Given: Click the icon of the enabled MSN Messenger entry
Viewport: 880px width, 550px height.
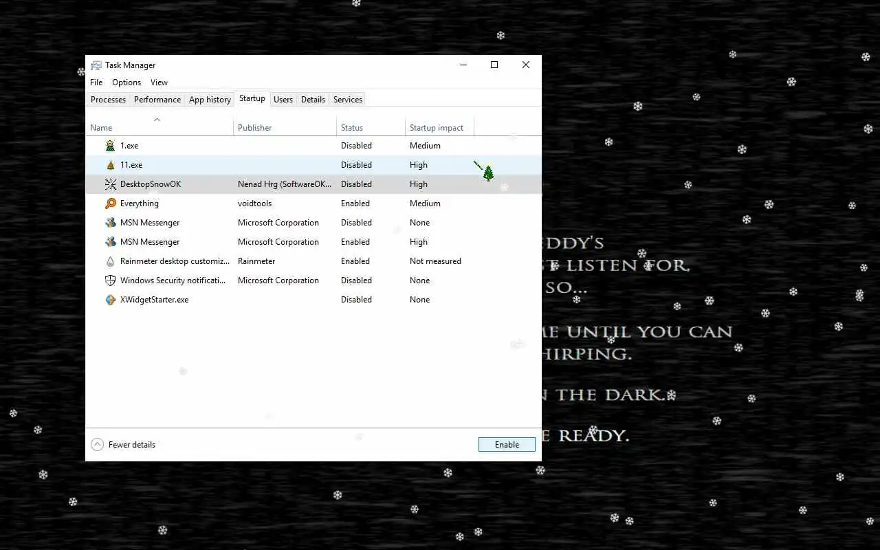Looking at the screenshot, I should (110, 242).
